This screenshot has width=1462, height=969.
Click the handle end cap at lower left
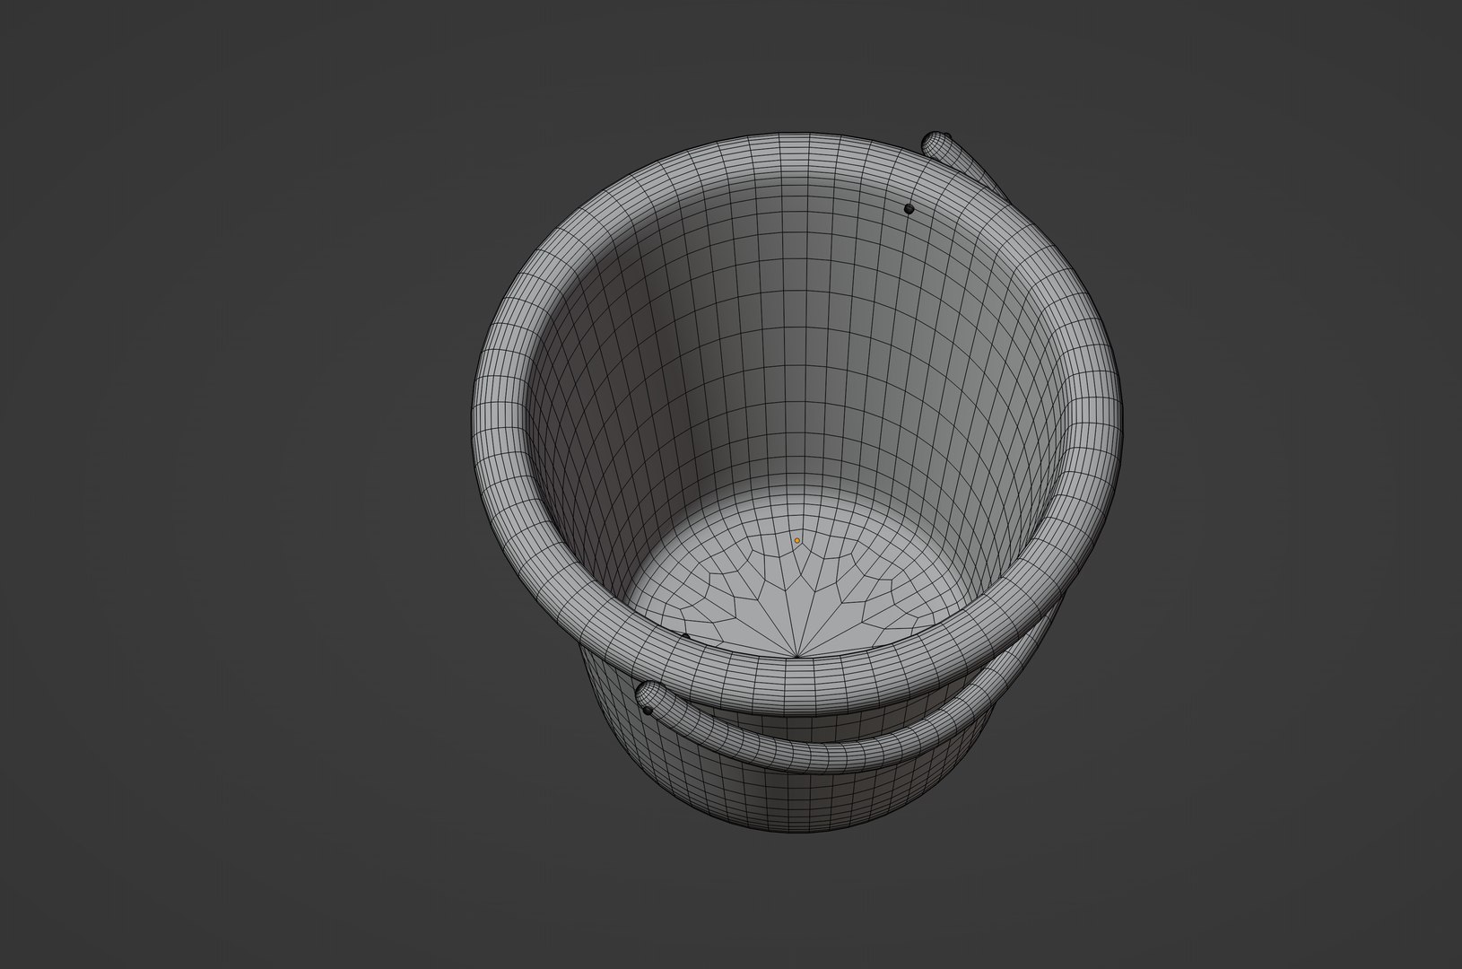click(648, 696)
